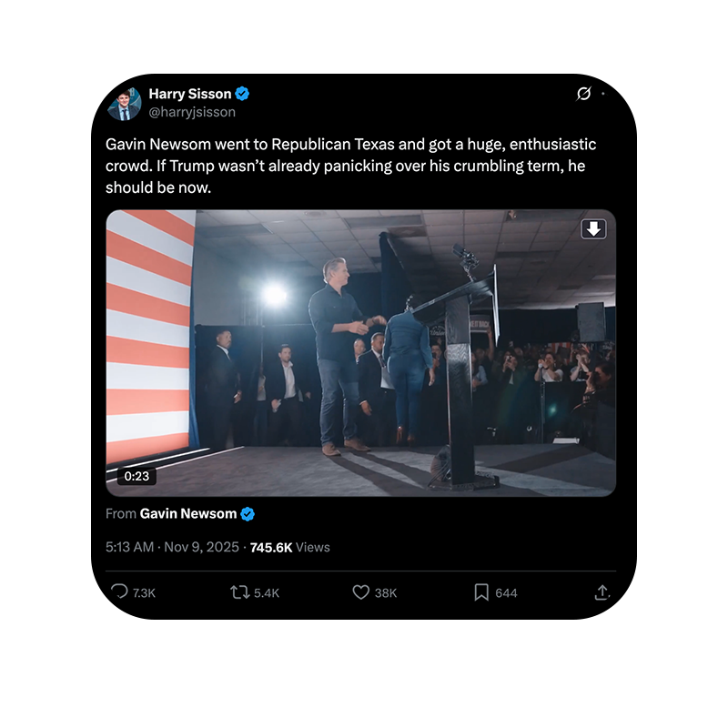Open the more options dot menu
Viewport: 728px width, 728px height.
point(603,94)
